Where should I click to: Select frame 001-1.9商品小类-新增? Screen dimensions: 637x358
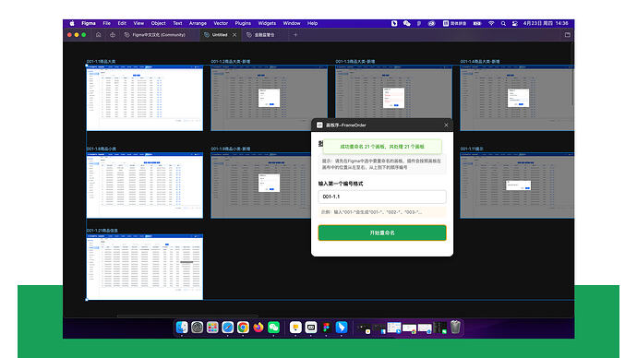click(x=261, y=185)
